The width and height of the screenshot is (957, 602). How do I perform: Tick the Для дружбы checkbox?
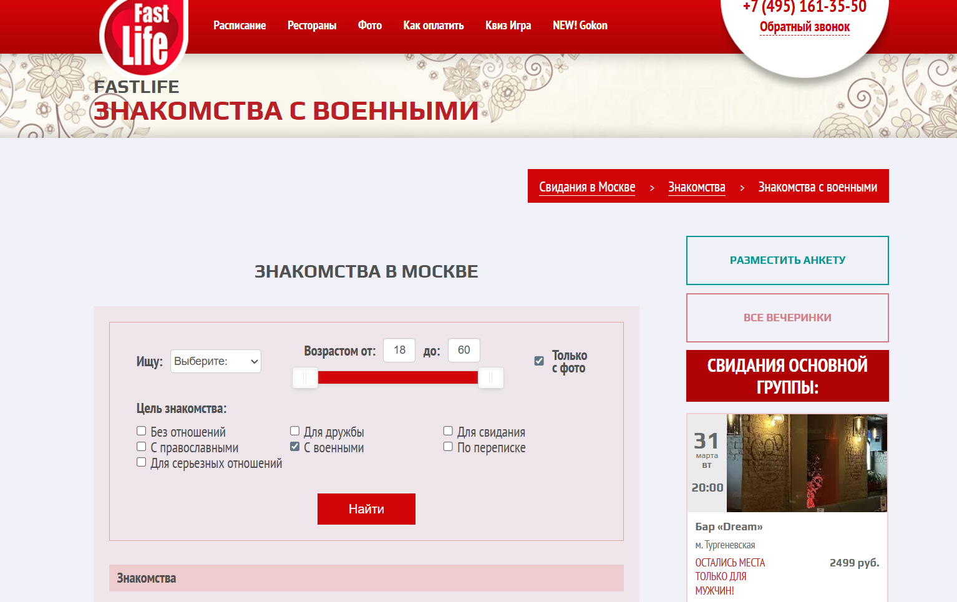click(x=295, y=431)
